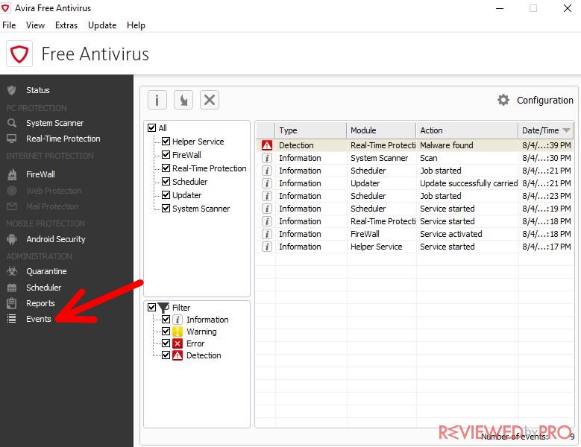Click the export events toolbar icon
The image size is (581, 447).
tap(183, 100)
